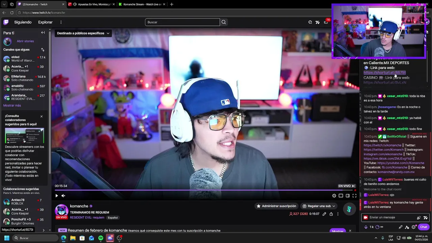Expand the list with Mostrar más

(x=12, y=106)
